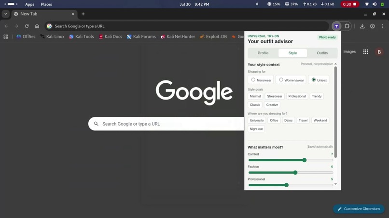Toggle the Classic style goal
Viewport: 389px width, 218px height.
[255, 105]
